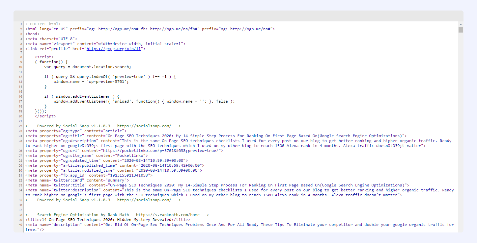Click the article:modified_time meta line
Screen dimensions: 477x243
(114, 170)
